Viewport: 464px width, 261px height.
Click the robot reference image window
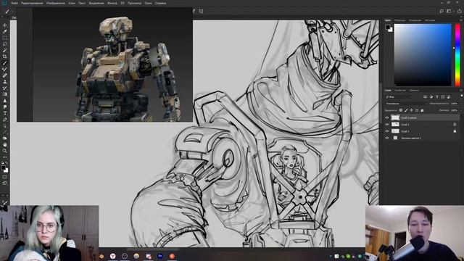tap(104, 65)
